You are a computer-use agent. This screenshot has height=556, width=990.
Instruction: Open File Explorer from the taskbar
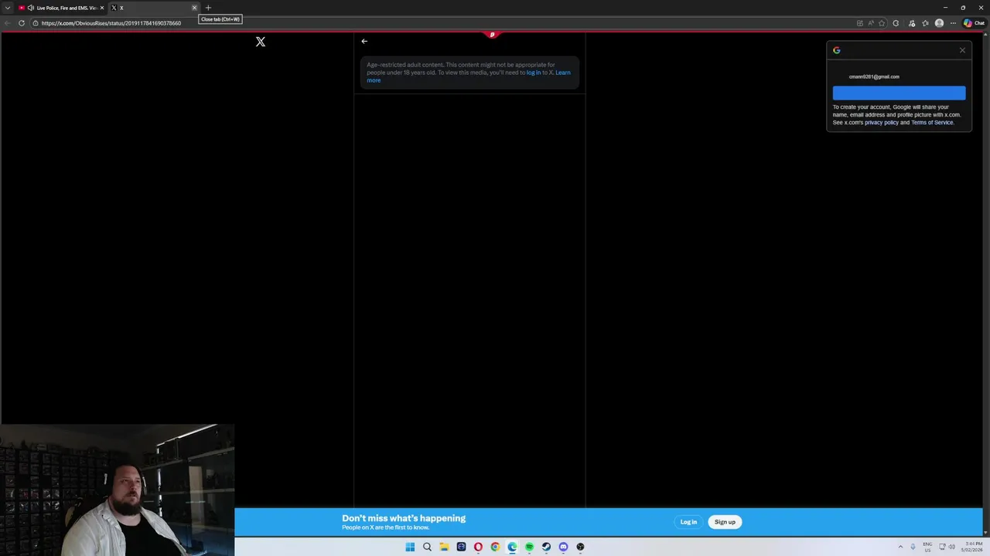pos(444,547)
